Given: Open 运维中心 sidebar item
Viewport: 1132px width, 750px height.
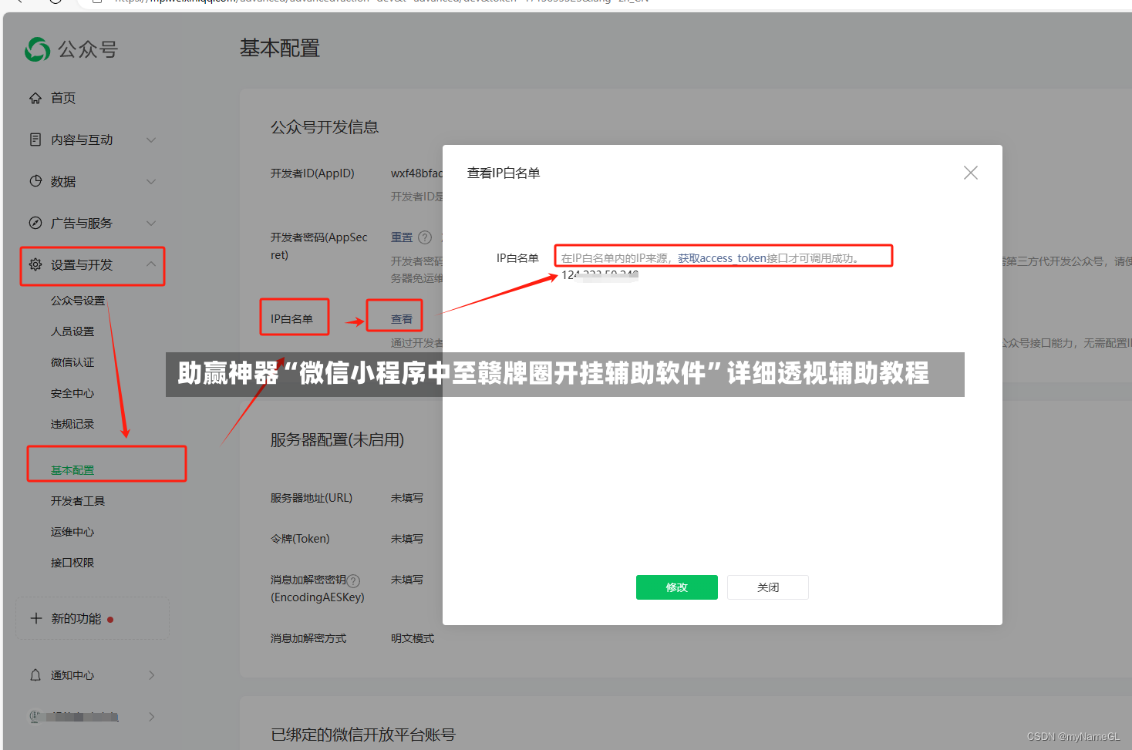Looking at the screenshot, I should point(72,532).
